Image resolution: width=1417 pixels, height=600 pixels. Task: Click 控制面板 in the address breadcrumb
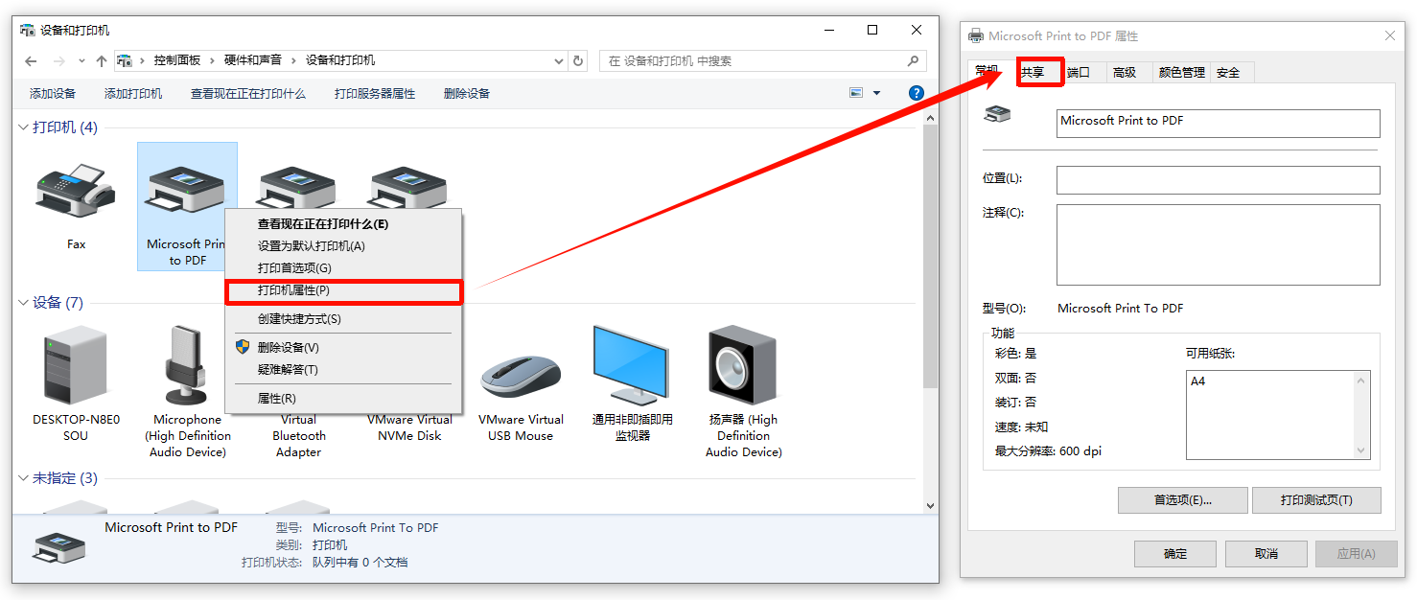[x=177, y=60]
